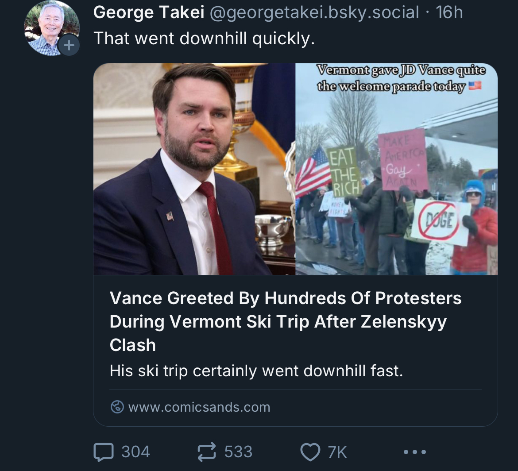
Task: Click the 7K likes count
Action: point(337,452)
